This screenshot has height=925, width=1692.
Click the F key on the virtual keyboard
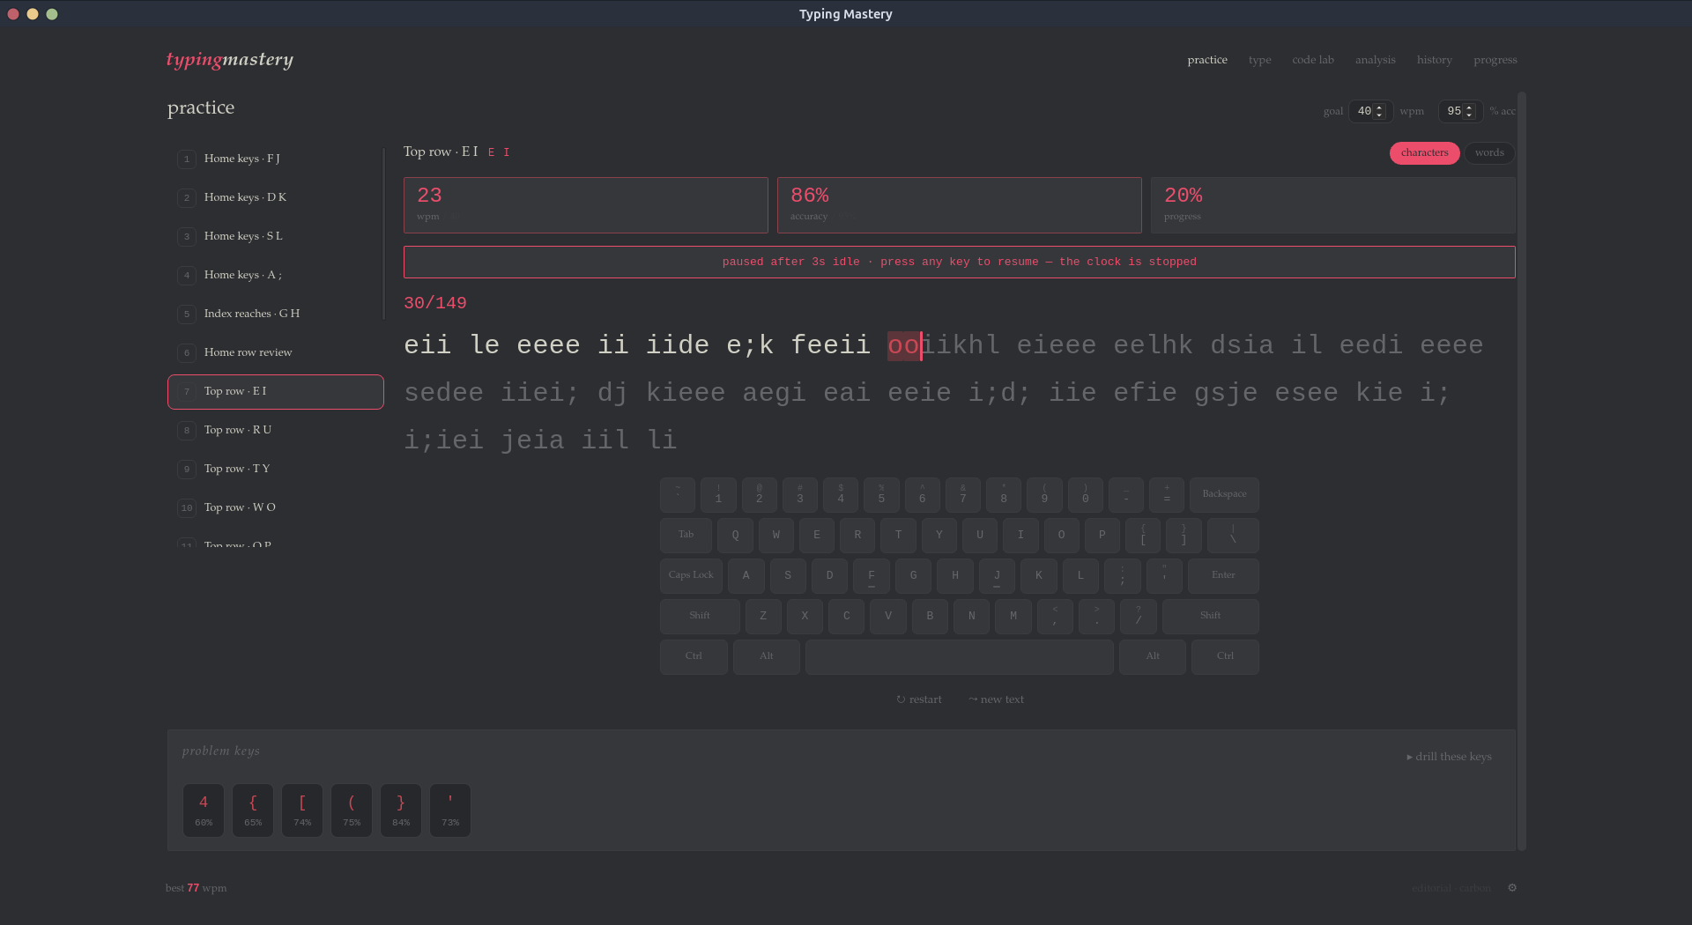pos(872,576)
